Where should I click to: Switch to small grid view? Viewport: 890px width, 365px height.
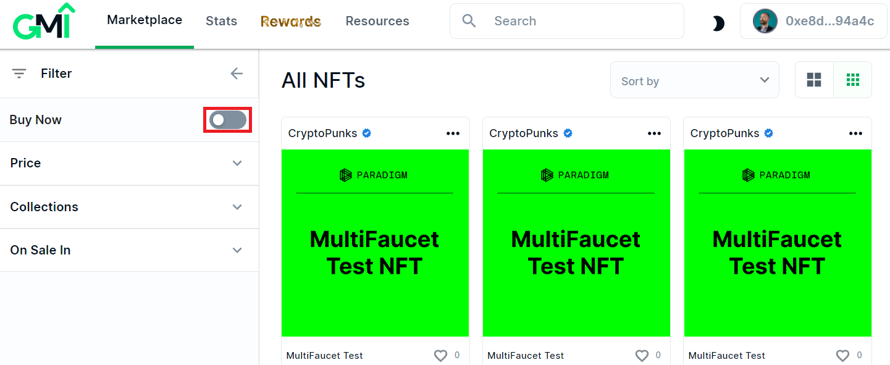tap(852, 80)
